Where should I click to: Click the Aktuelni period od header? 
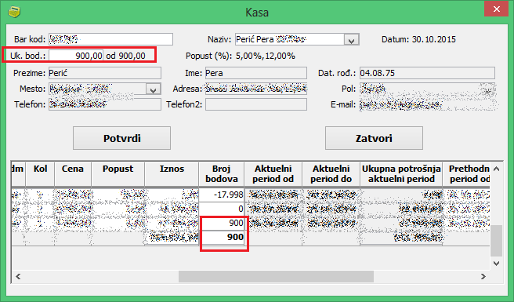pyautogui.click(x=273, y=174)
